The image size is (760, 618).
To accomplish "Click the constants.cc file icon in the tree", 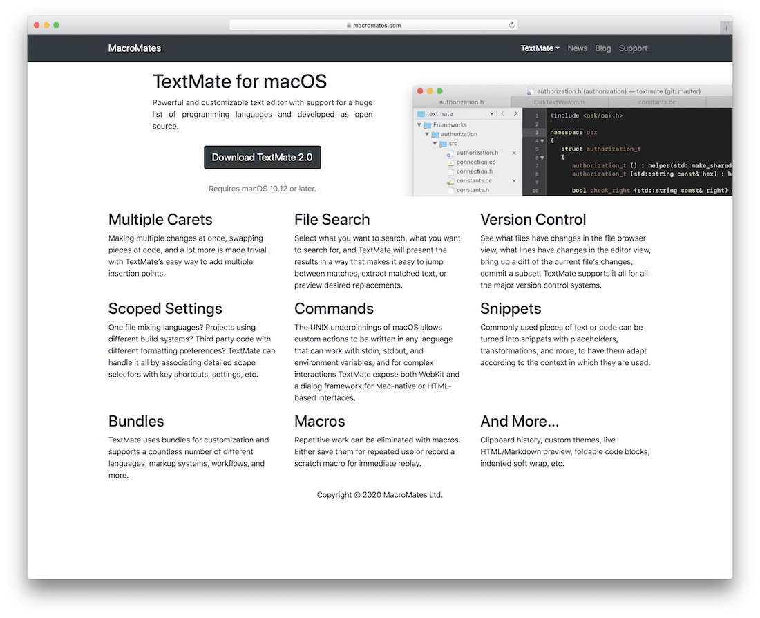I will tap(450, 181).
